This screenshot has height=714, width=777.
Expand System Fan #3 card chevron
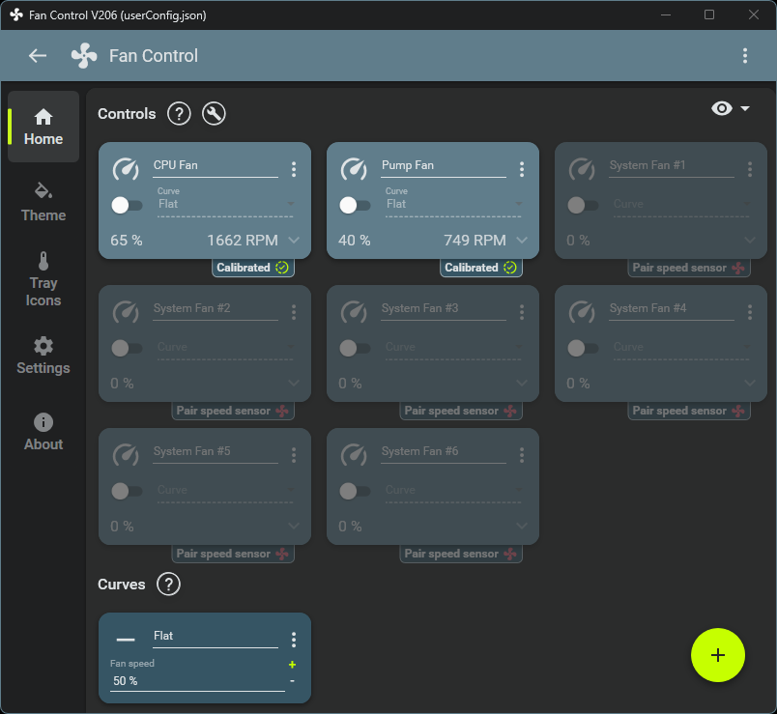522,383
